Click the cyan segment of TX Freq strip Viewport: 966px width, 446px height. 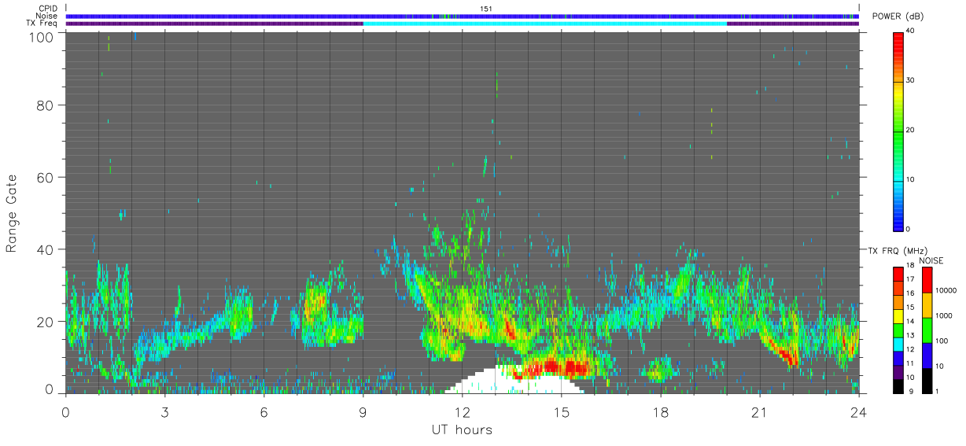pos(544,24)
